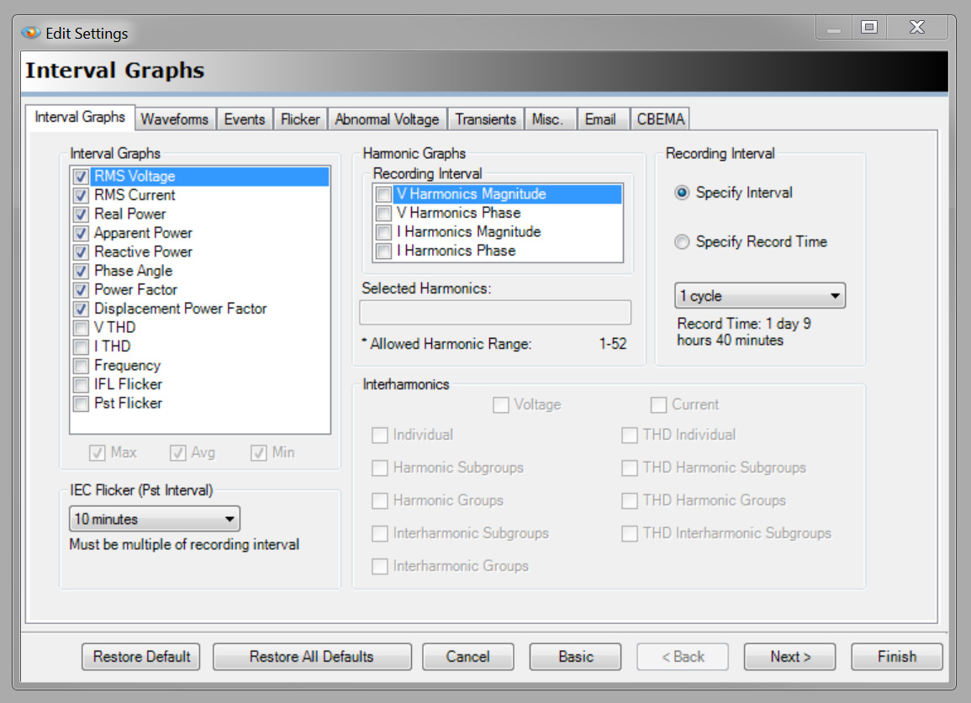Uncheck Displacement Power Factor
The height and width of the screenshot is (703, 971).
click(x=80, y=309)
